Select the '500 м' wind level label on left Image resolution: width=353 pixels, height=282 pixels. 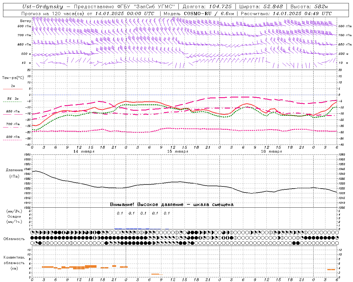pos(26,54)
